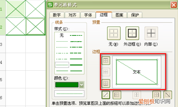Select row 1 header in spreadsheet

pyautogui.click(x=3, y=9)
